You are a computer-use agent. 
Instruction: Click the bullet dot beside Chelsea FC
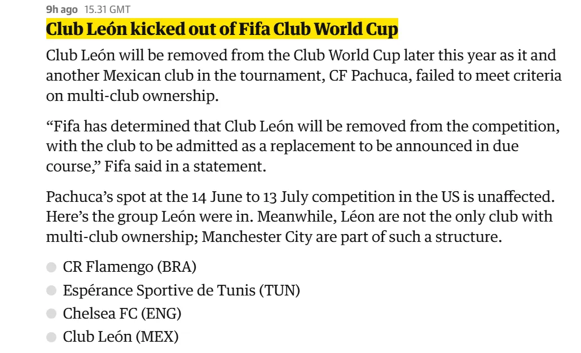52,314
